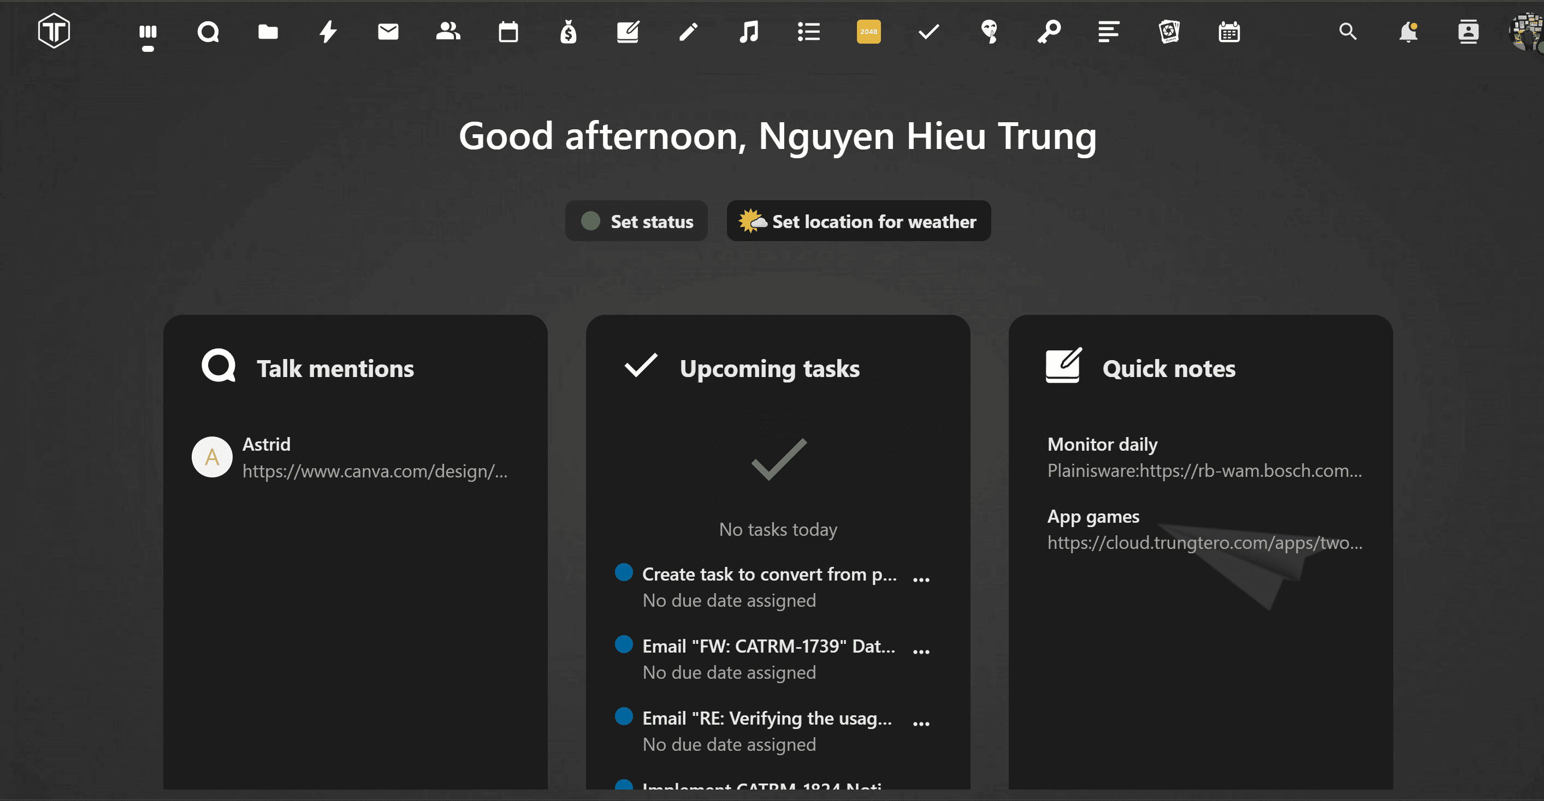Open the bulleted list app icon
The width and height of the screenshot is (1544, 801).
click(x=808, y=32)
